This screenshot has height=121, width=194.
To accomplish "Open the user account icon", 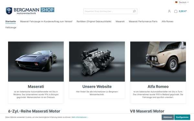I will pos(169,11).
